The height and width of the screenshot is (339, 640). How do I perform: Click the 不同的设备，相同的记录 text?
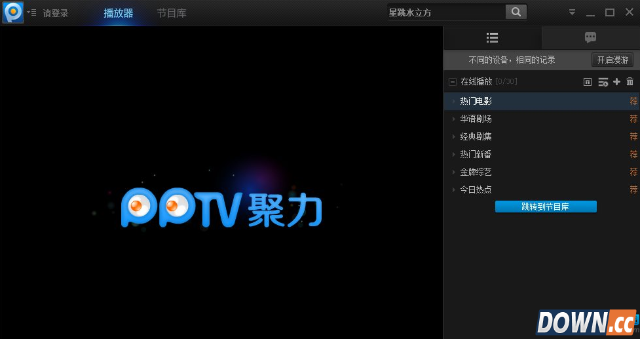pyautogui.click(x=512, y=60)
